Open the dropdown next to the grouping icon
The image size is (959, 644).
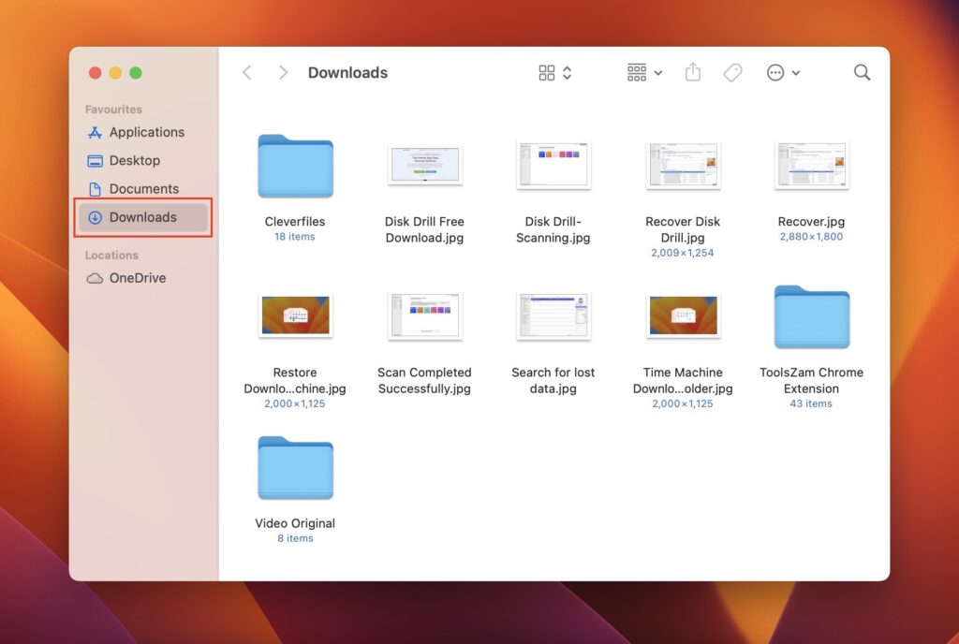tap(658, 72)
